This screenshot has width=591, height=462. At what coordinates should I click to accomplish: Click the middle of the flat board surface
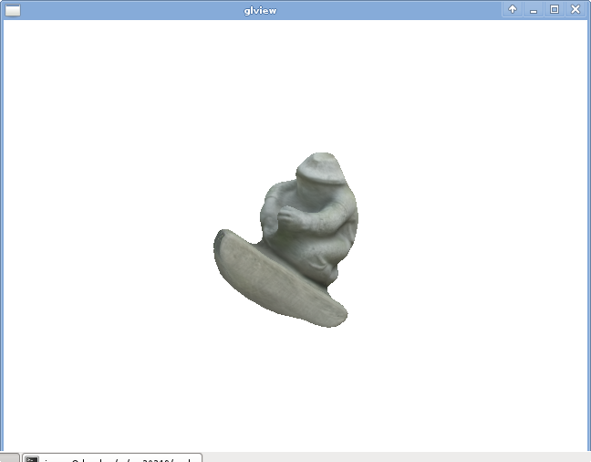(264, 276)
